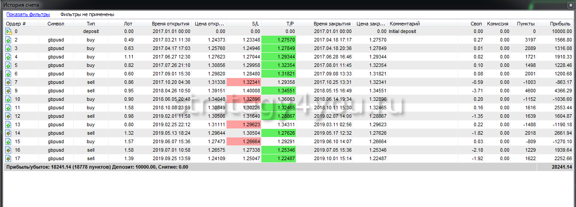This screenshot has height=207, width=576.
Task: Click the buy arrow icon of order 2
Action: [8, 40]
